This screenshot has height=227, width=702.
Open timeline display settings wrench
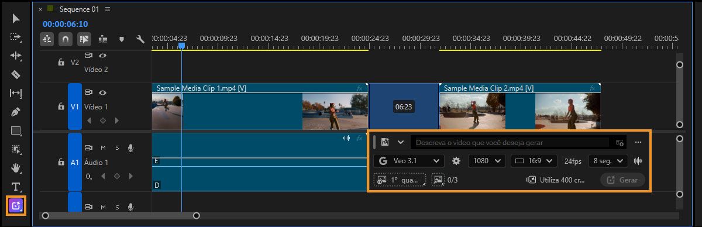[x=140, y=39]
